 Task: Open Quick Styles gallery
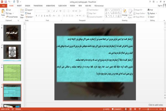130,14
